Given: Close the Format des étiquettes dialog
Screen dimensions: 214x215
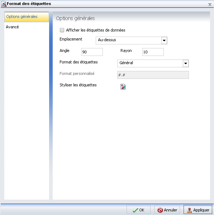Looking at the screenshot, I should pyautogui.click(x=210, y=5).
